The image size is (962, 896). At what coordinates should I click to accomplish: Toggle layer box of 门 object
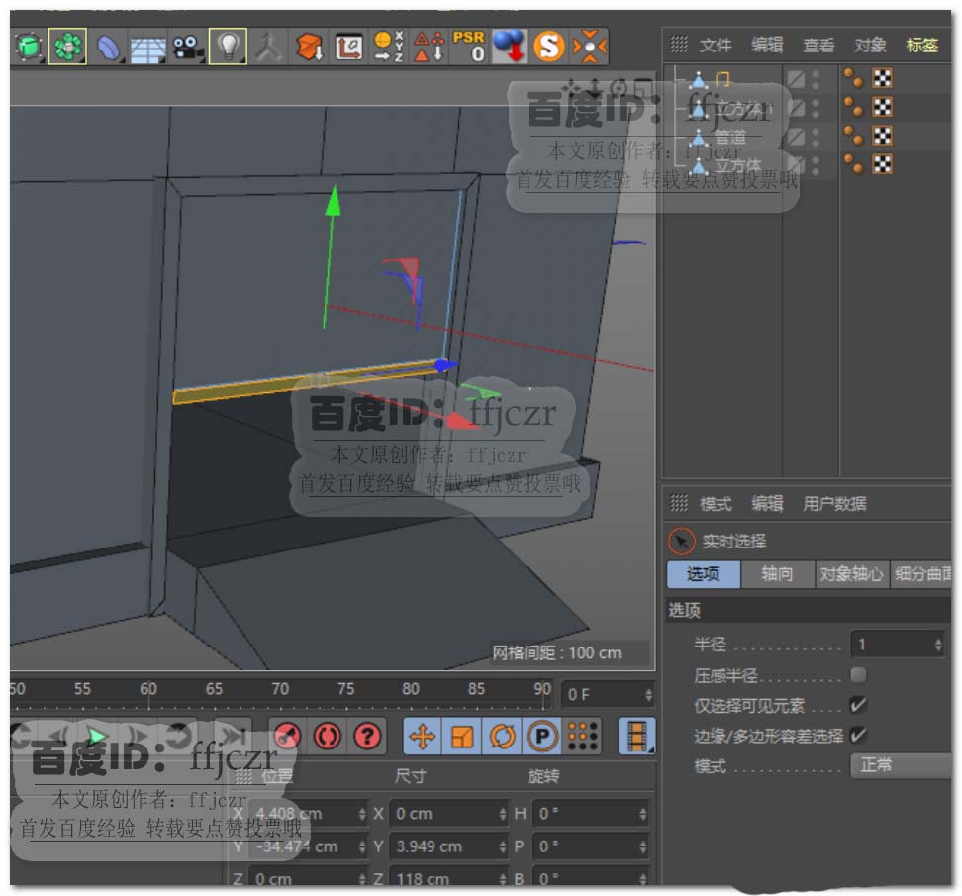coord(796,78)
